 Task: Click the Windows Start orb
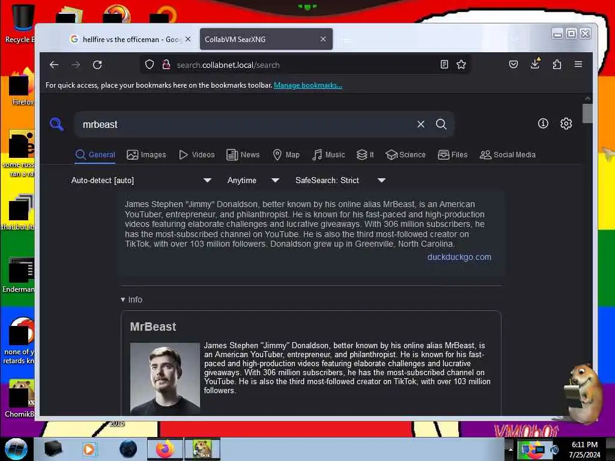pyautogui.click(x=16, y=449)
